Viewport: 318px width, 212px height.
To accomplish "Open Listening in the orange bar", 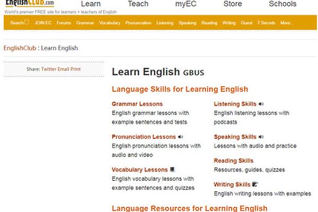I will click(165, 23).
